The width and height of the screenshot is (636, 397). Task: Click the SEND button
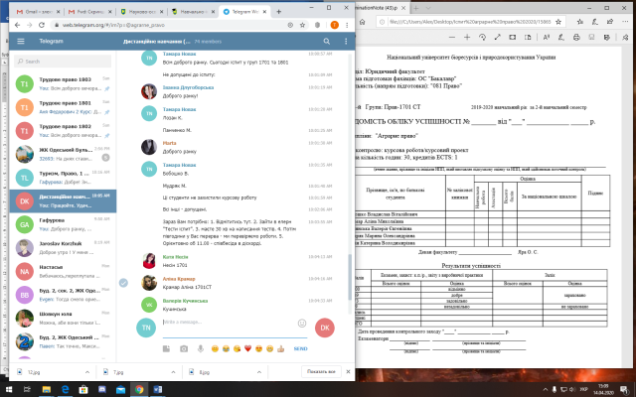click(x=300, y=348)
